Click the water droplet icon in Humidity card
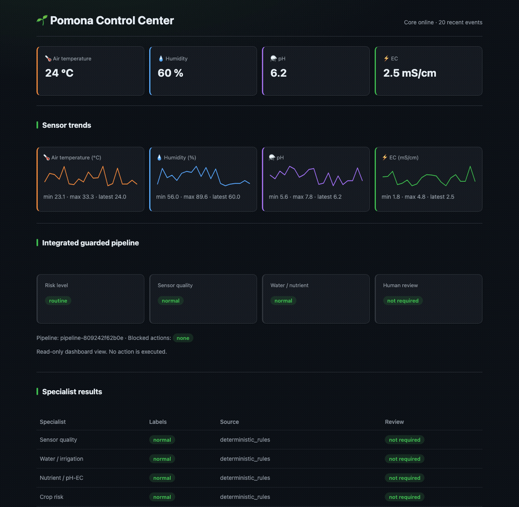519x507 pixels. pyautogui.click(x=161, y=58)
